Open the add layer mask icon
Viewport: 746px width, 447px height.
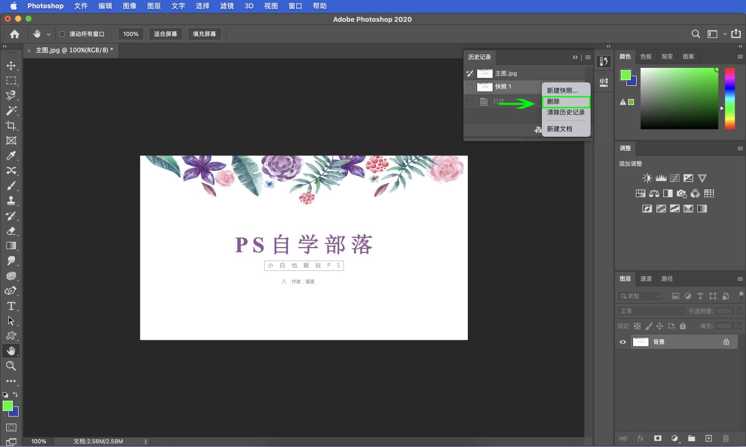(x=657, y=438)
